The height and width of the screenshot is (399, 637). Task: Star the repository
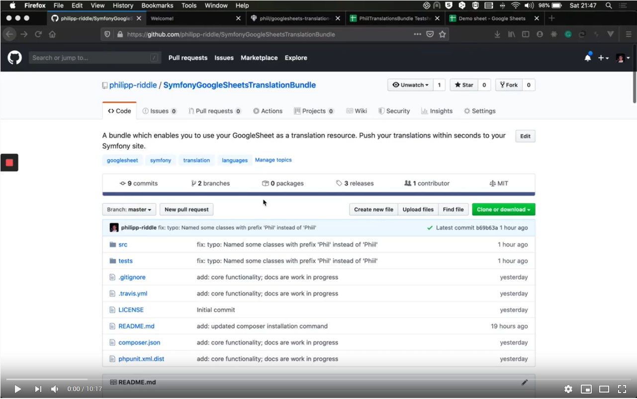[x=464, y=85]
